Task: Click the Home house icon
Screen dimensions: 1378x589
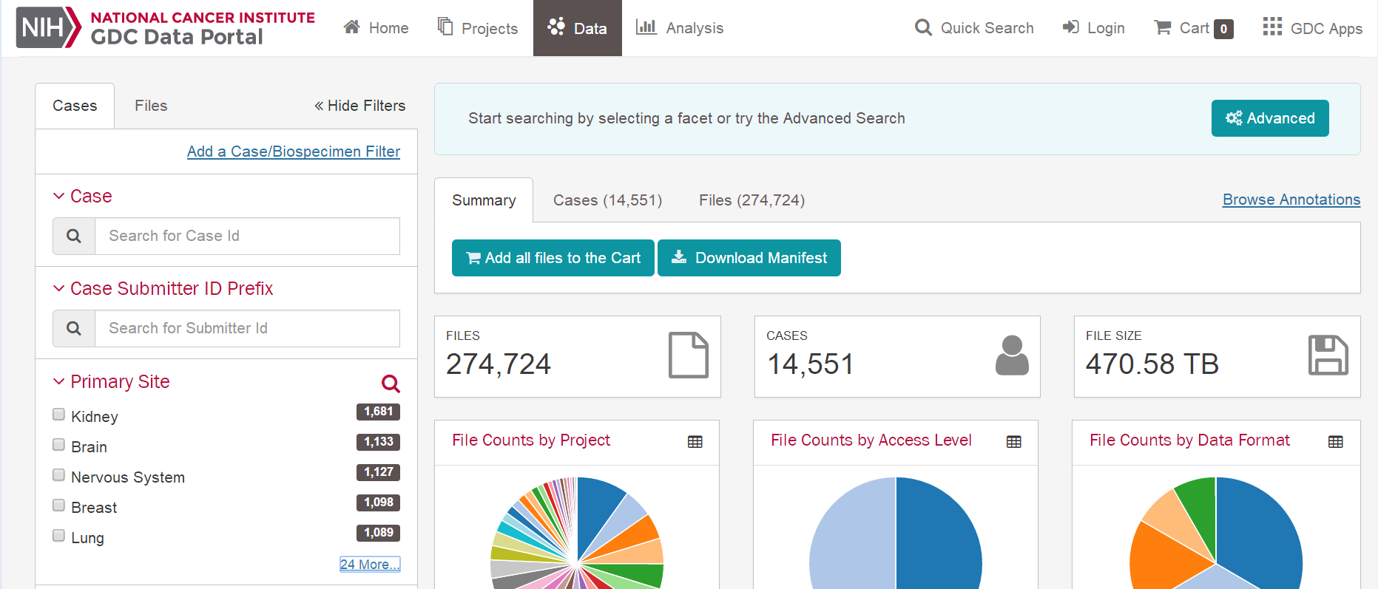Action: tap(352, 27)
